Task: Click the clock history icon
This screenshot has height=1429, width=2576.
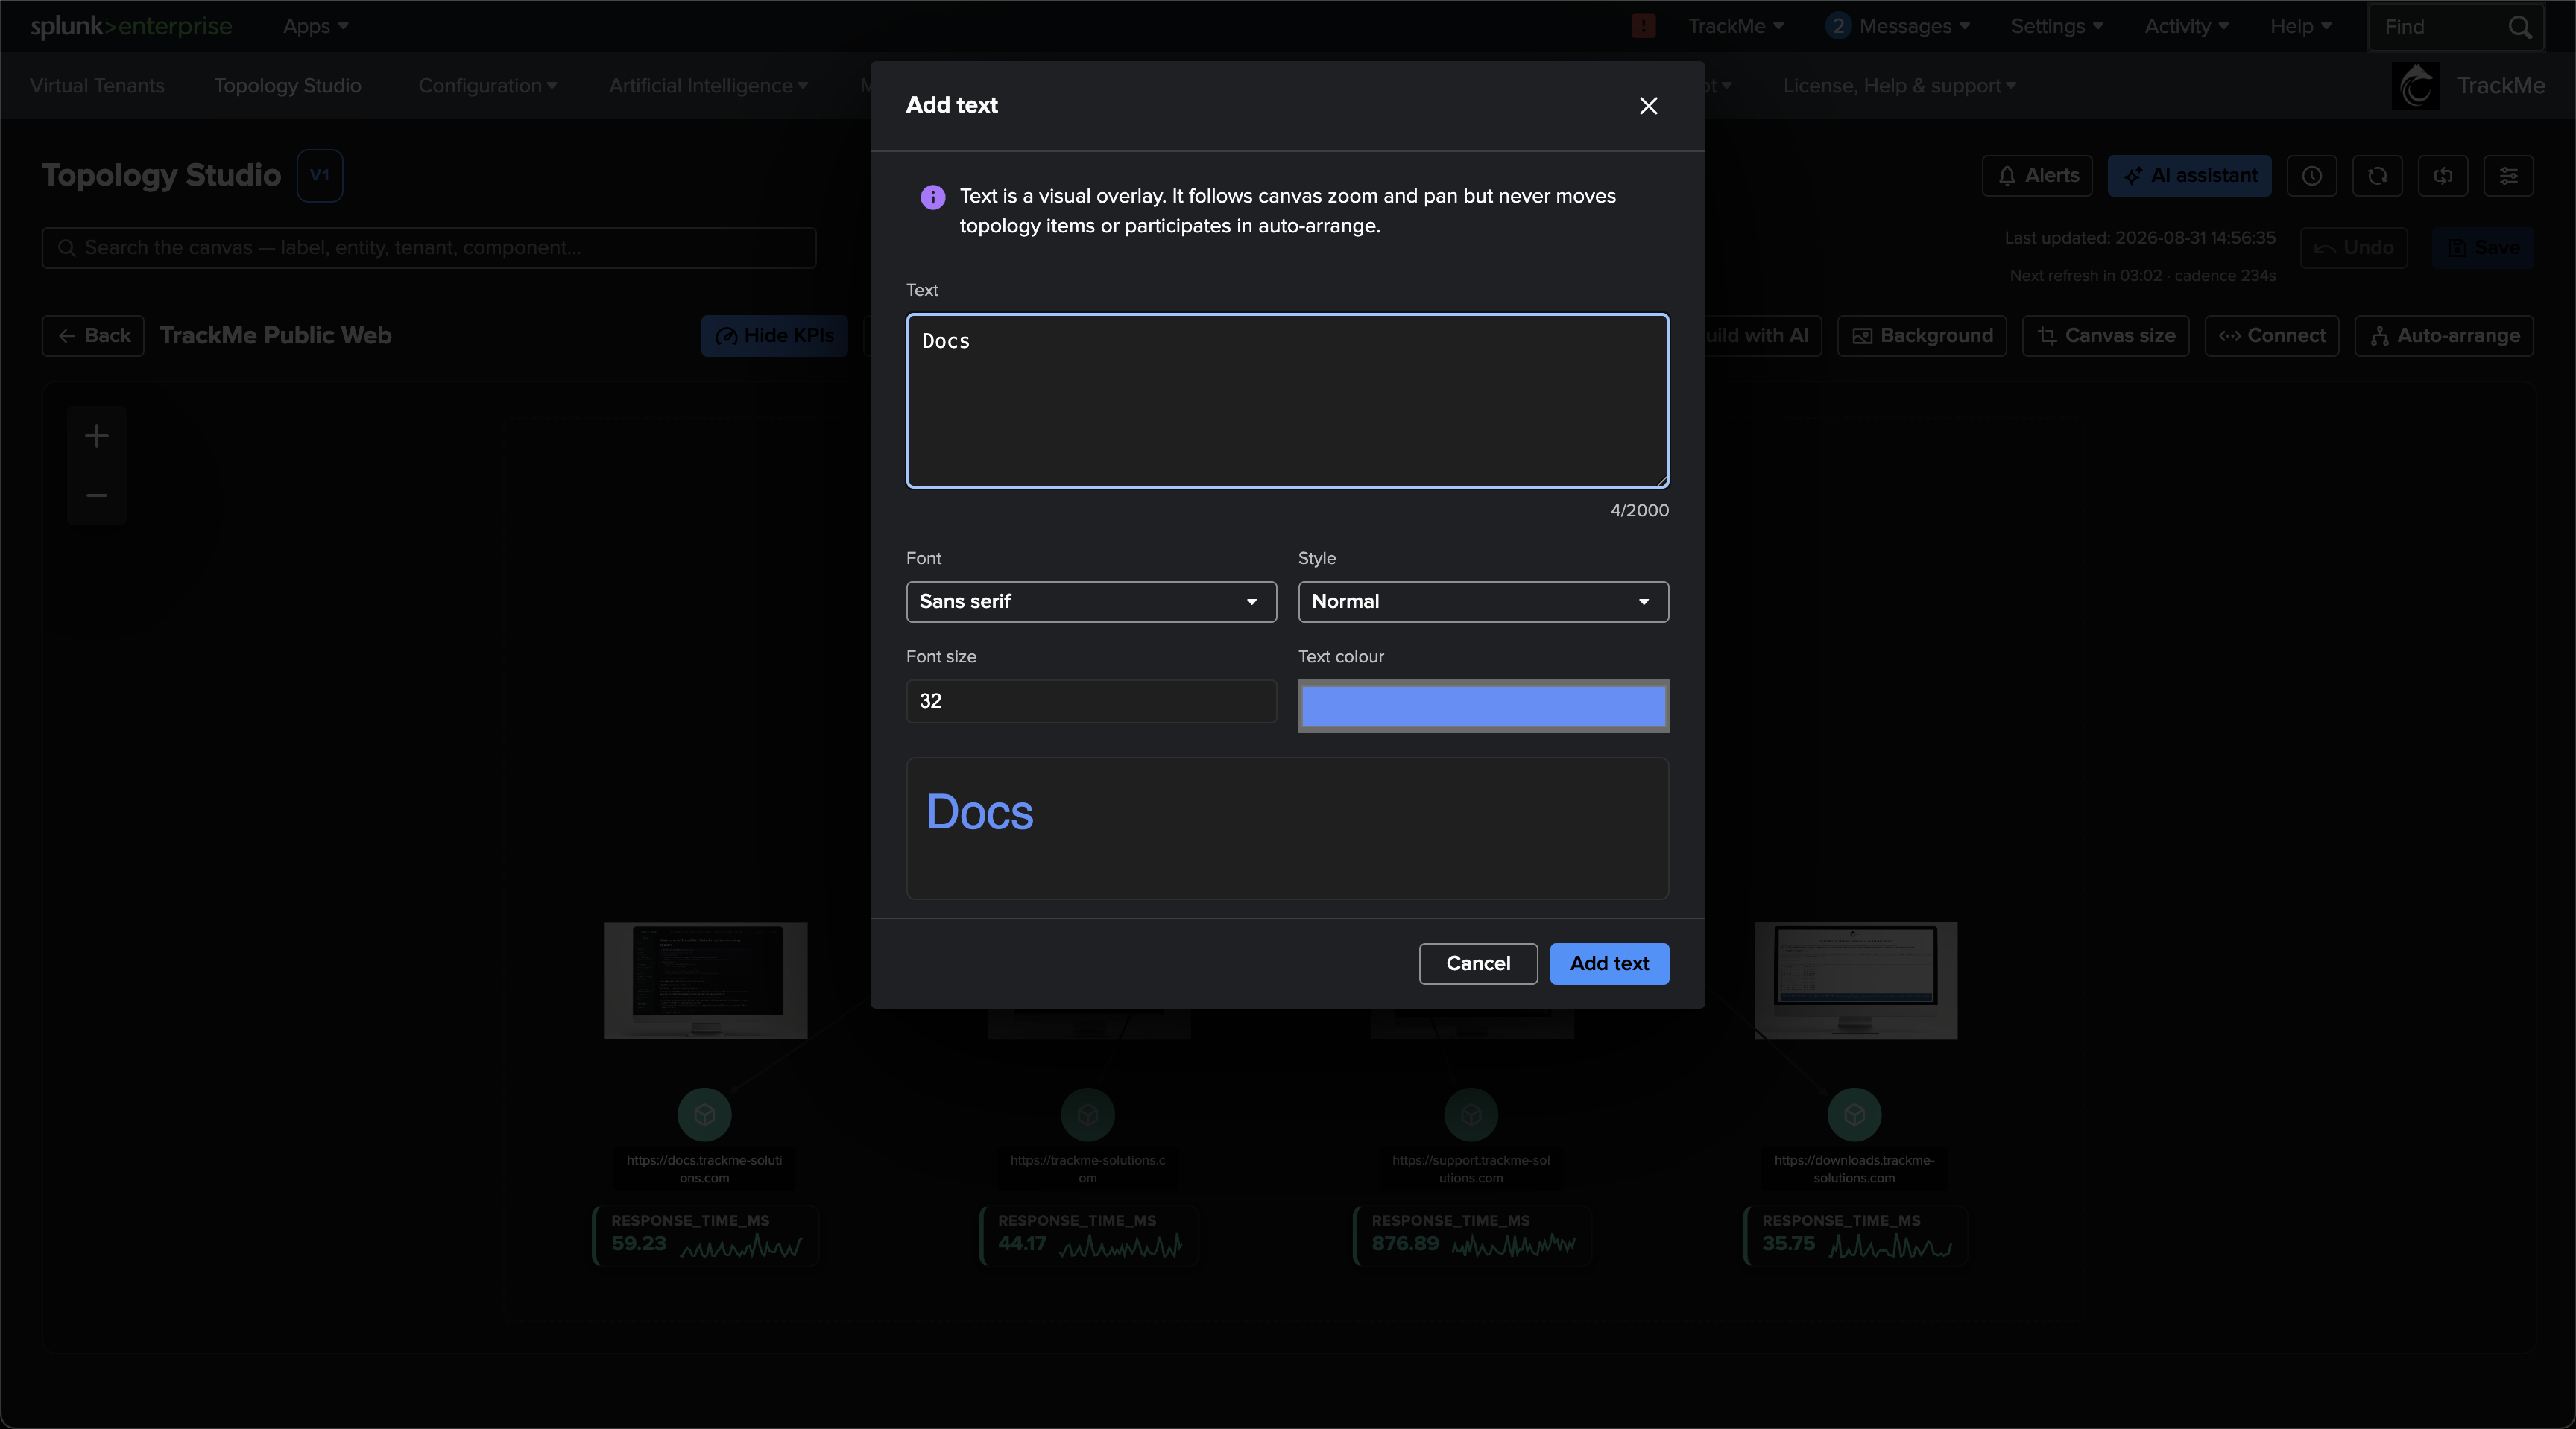Action: point(2311,176)
